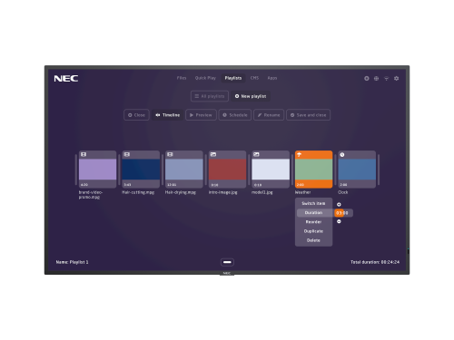Click the All playlists button
Image resolution: width=454 pixels, height=340 pixels.
tap(210, 96)
